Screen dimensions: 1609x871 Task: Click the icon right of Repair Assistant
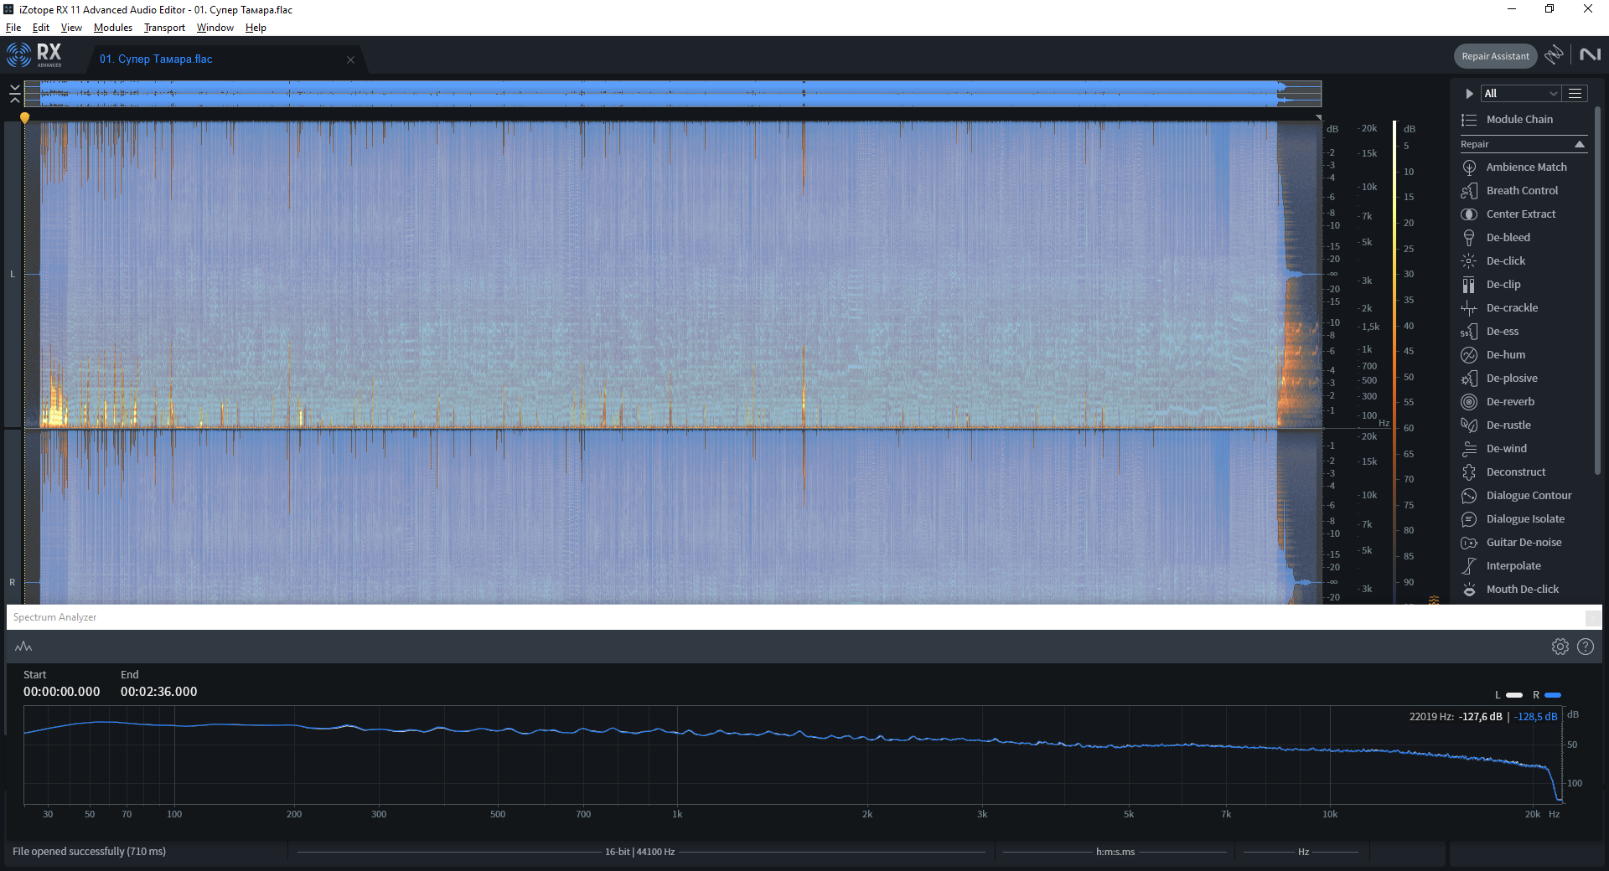(1554, 55)
